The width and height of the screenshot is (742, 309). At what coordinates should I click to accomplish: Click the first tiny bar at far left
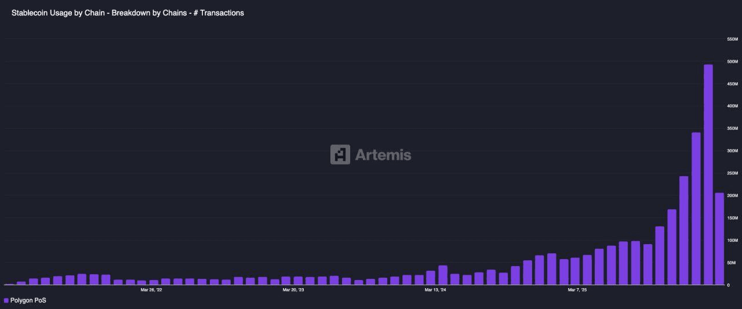pyautogui.click(x=9, y=284)
